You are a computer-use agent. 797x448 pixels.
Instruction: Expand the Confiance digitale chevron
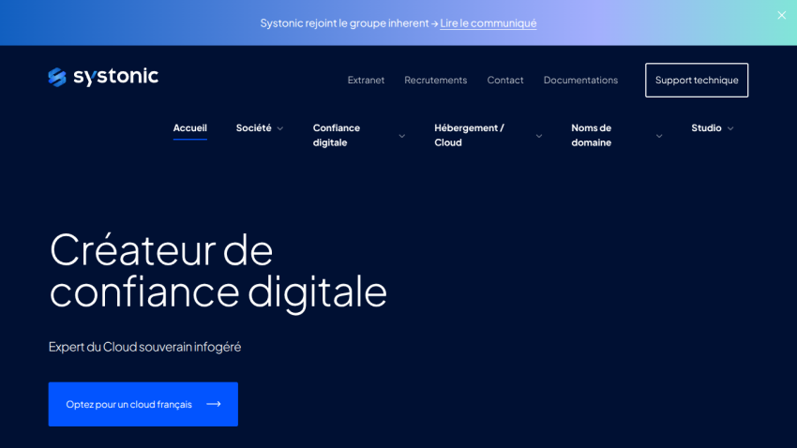point(401,136)
